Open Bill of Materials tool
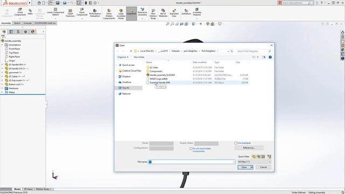 click(x=163, y=13)
